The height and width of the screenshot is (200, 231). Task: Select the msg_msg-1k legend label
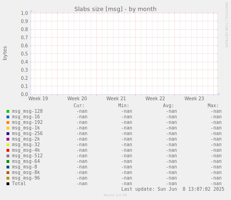click(26, 128)
